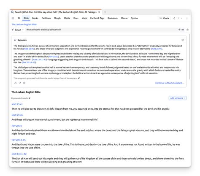Click Continue in Study Assistant link

[x=170, y=83]
